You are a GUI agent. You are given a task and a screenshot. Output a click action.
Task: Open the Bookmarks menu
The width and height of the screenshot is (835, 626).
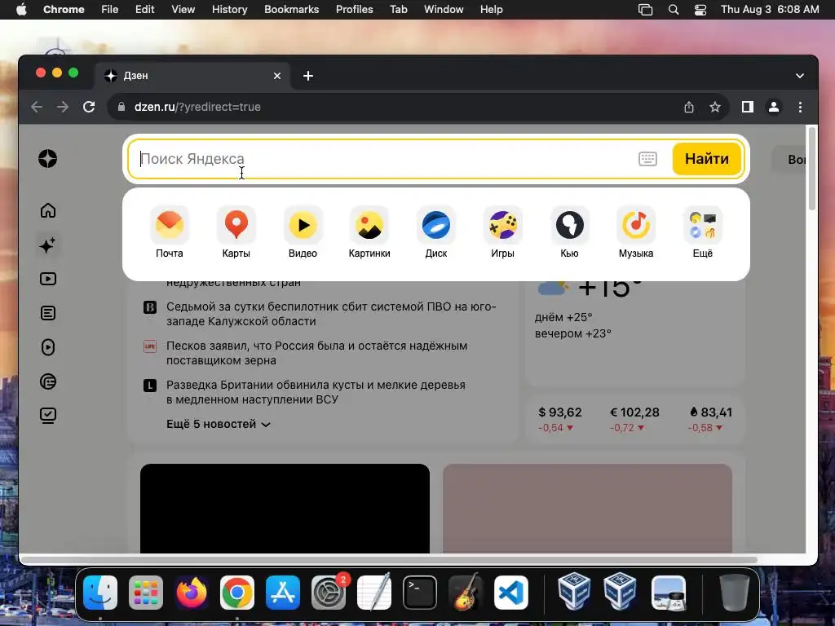[x=291, y=10]
